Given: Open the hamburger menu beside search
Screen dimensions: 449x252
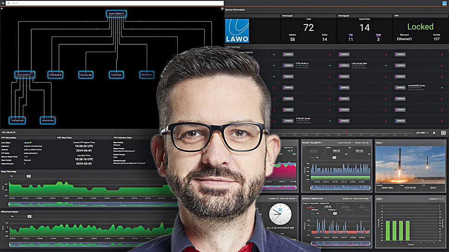Looking at the screenshot, I should pyautogui.click(x=3, y=3).
